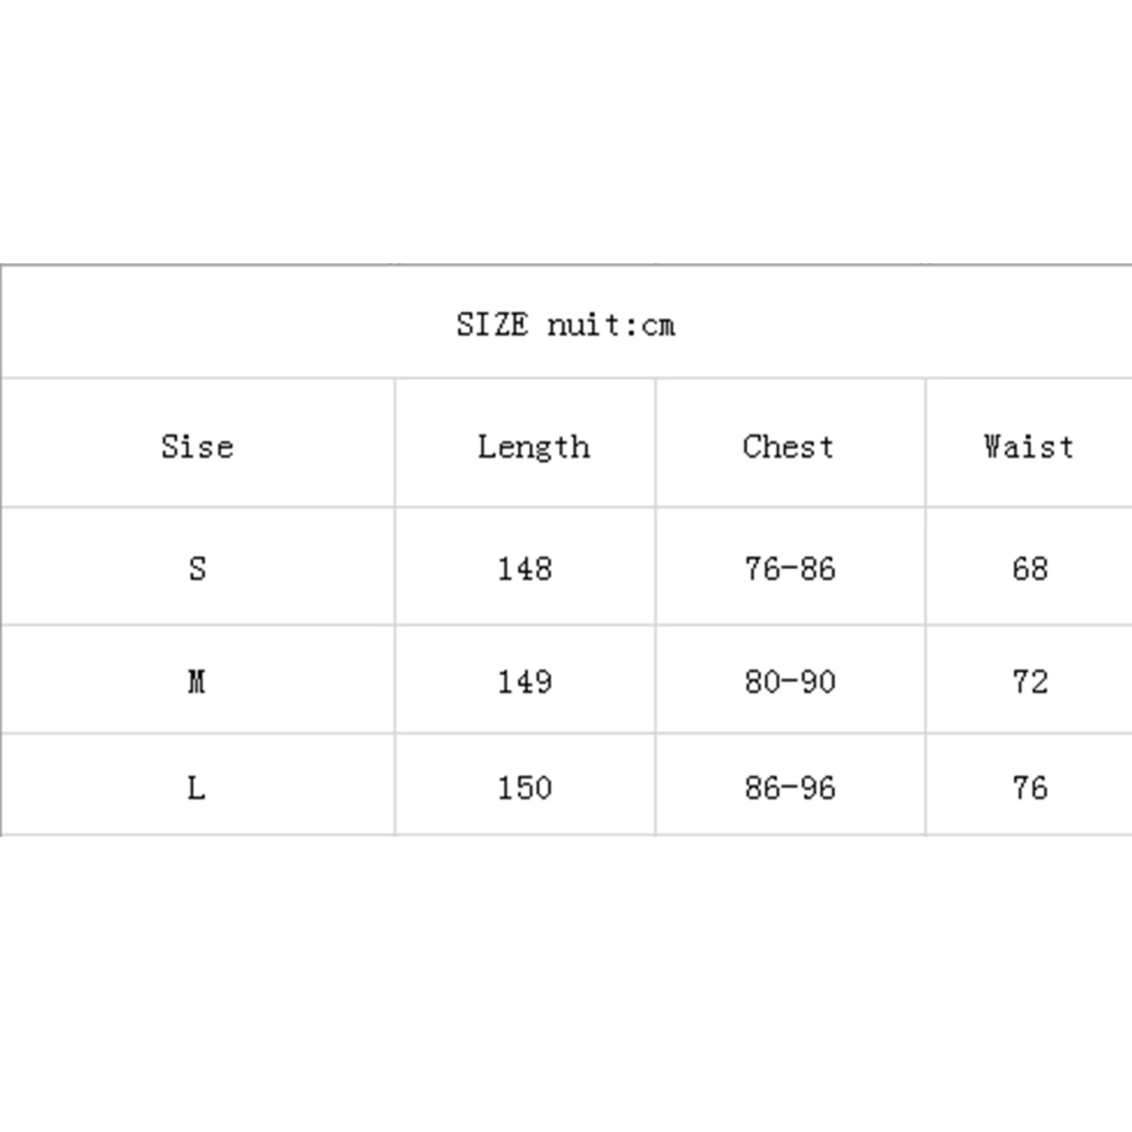
Task: Click the waist value 76 for size L
Action: 1029,788
